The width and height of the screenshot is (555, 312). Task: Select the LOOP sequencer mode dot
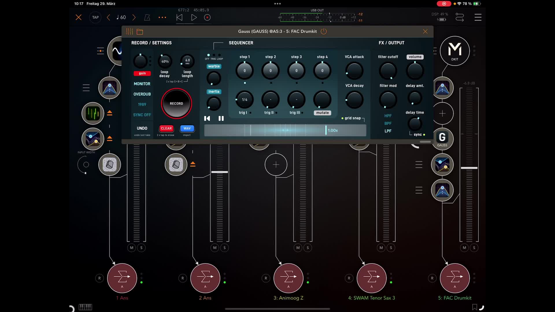click(219, 55)
